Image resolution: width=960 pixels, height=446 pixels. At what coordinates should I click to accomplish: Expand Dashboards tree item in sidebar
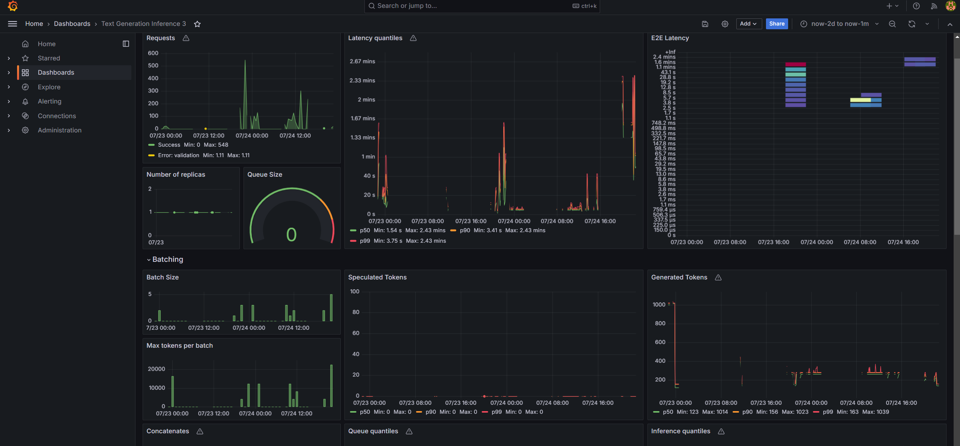click(9, 72)
